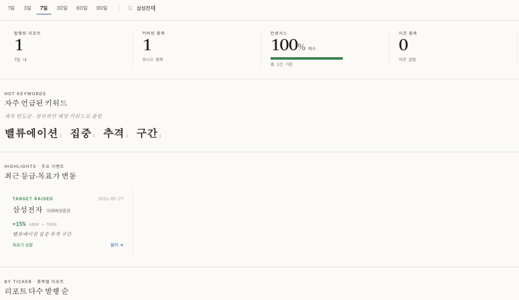Viewport: 519px width, 300px height.
Task: Click the 발행된 리포트 stat card
Action: tap(68, 48)
